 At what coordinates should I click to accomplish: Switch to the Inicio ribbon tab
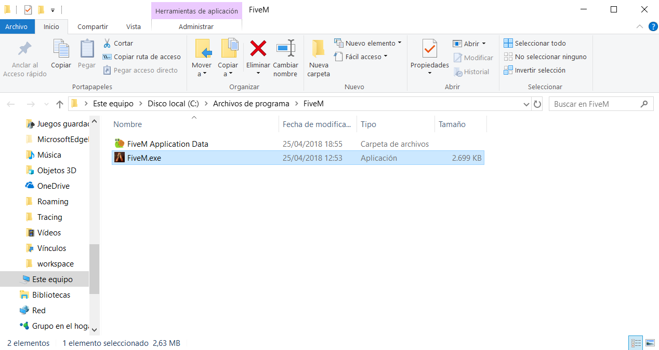pyautogui.click(x=51, y=26)
